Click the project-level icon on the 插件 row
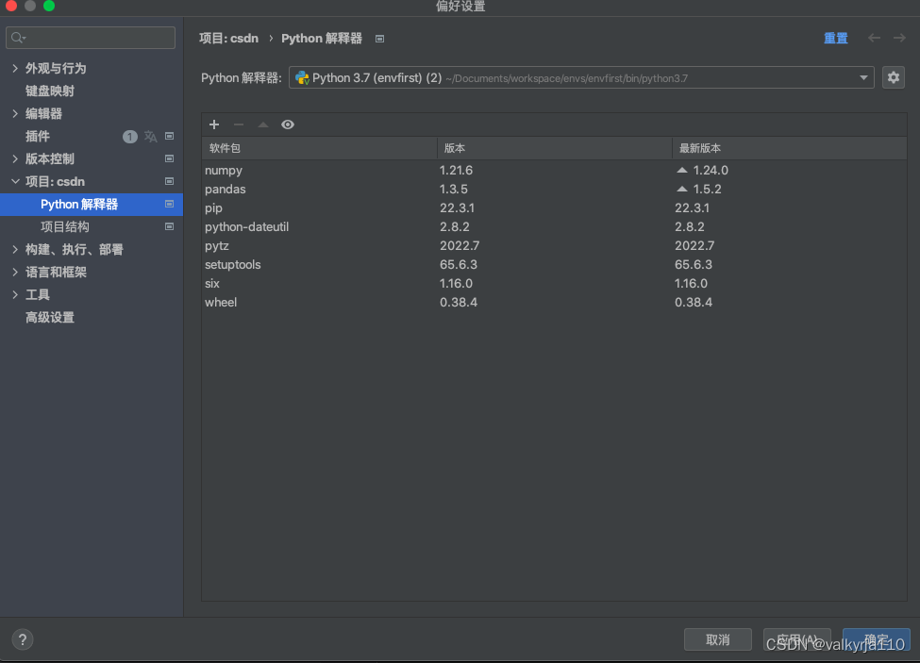Viewport: 920px width, 663px height. tap(170, 136)
